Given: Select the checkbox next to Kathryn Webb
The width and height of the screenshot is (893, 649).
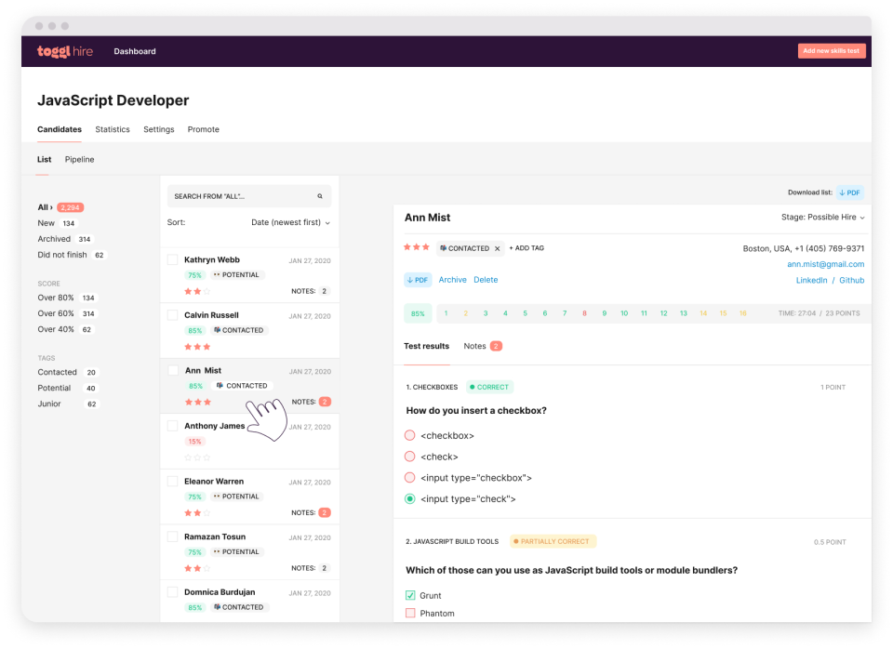Looking at the screenshot, I should pos(172,259).
